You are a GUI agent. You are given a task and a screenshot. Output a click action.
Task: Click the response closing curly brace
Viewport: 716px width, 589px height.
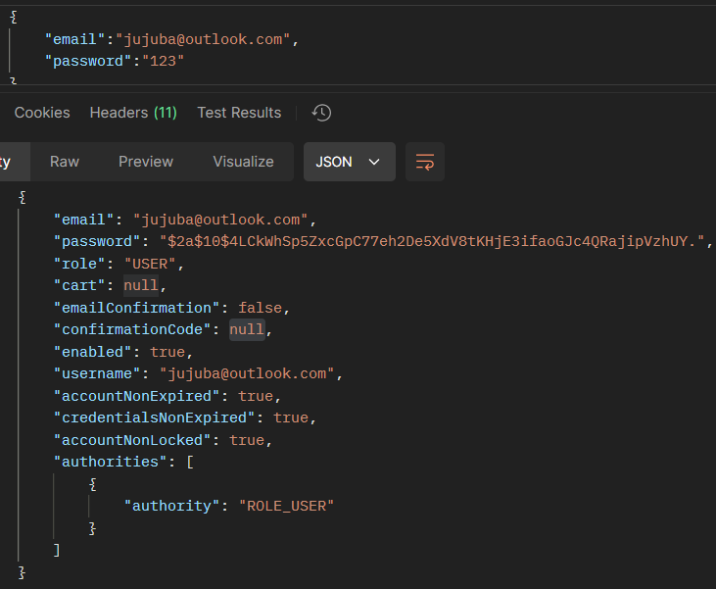[x=22, y=572]
